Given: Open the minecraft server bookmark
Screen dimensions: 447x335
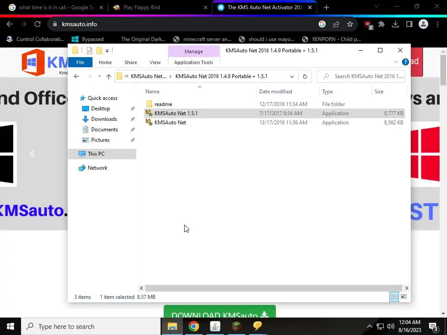Looking at the screenshot, I should coord(203,39).
